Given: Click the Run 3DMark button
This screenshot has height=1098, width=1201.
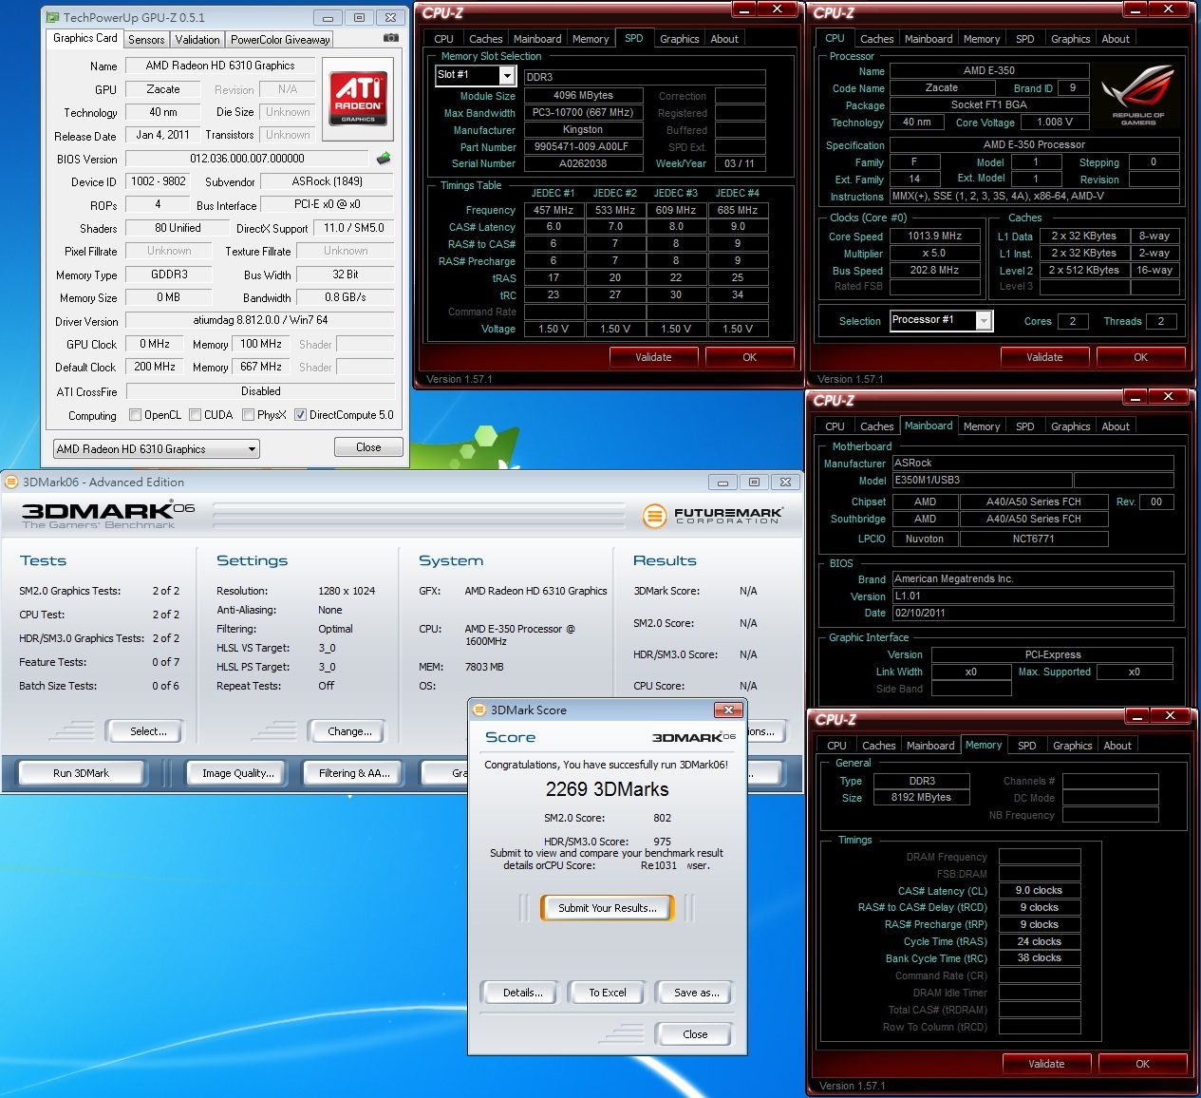Looking at the screenshot, I should (x=82, y=773).
